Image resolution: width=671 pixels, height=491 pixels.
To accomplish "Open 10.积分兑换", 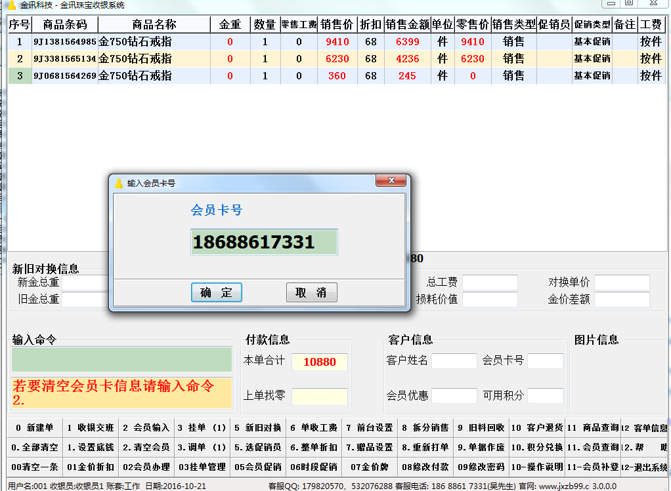I will click(x=537, y=448).
